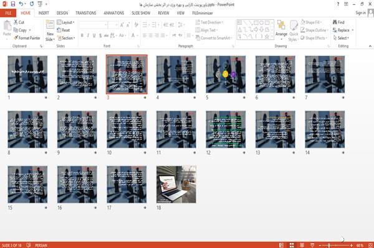Open Shape Effects button
Viewport: 374px width, 248px height.
[314, 38]
